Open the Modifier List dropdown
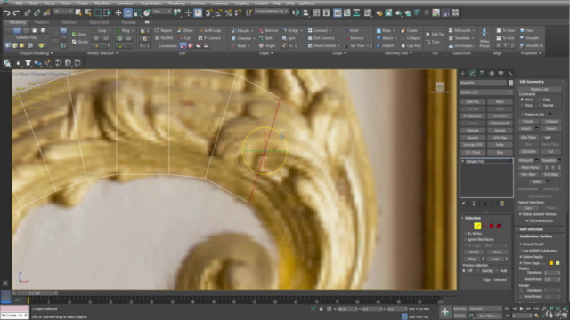The image size is (570, 320). point(486,92)
